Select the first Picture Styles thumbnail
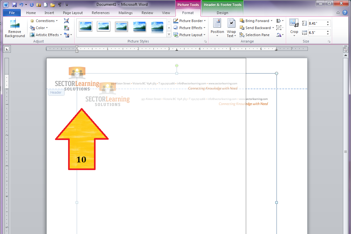Image resolution: width=351 pixels, height=234 pixels. coord(85,26)
